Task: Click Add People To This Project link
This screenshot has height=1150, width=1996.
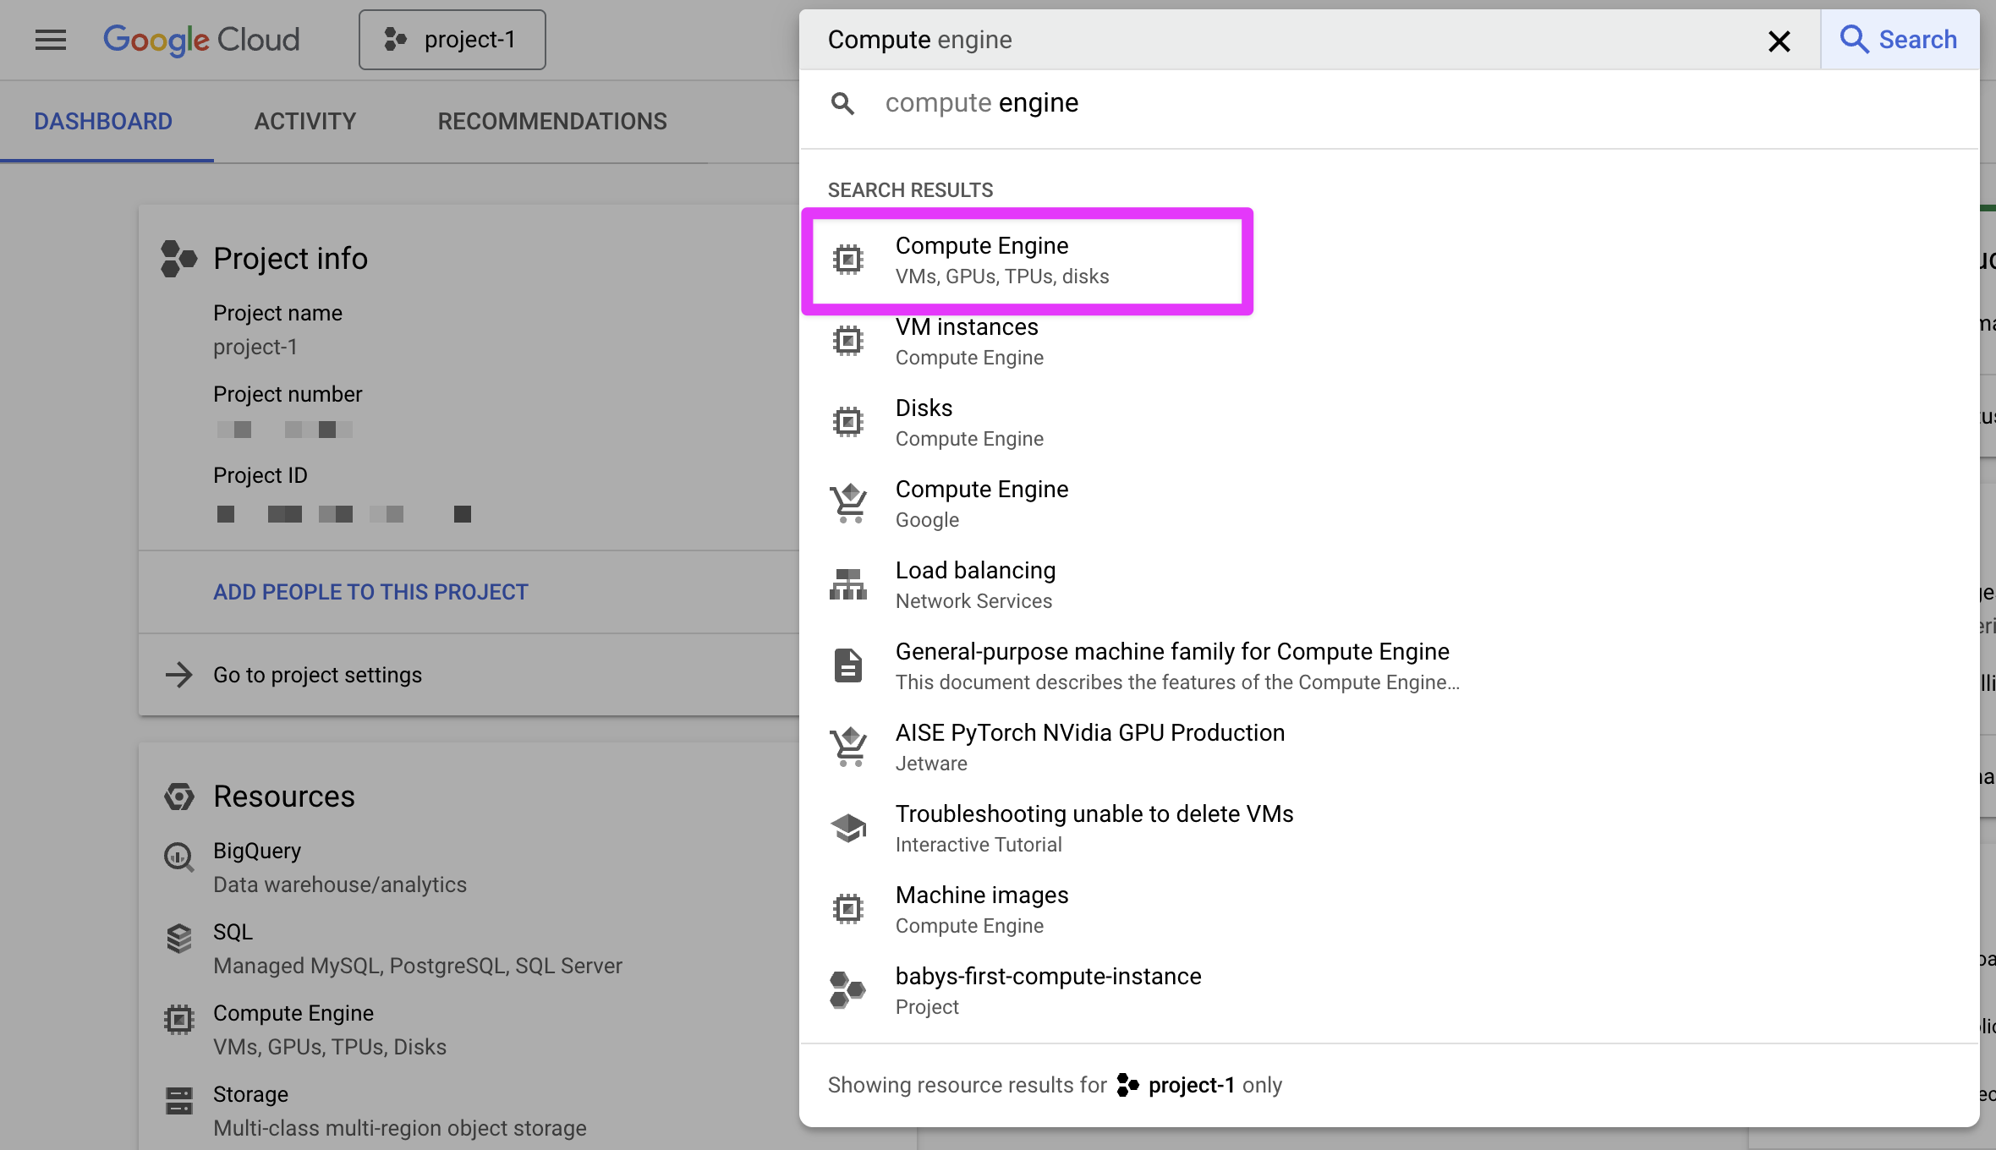Action: [x=370, y=592]
